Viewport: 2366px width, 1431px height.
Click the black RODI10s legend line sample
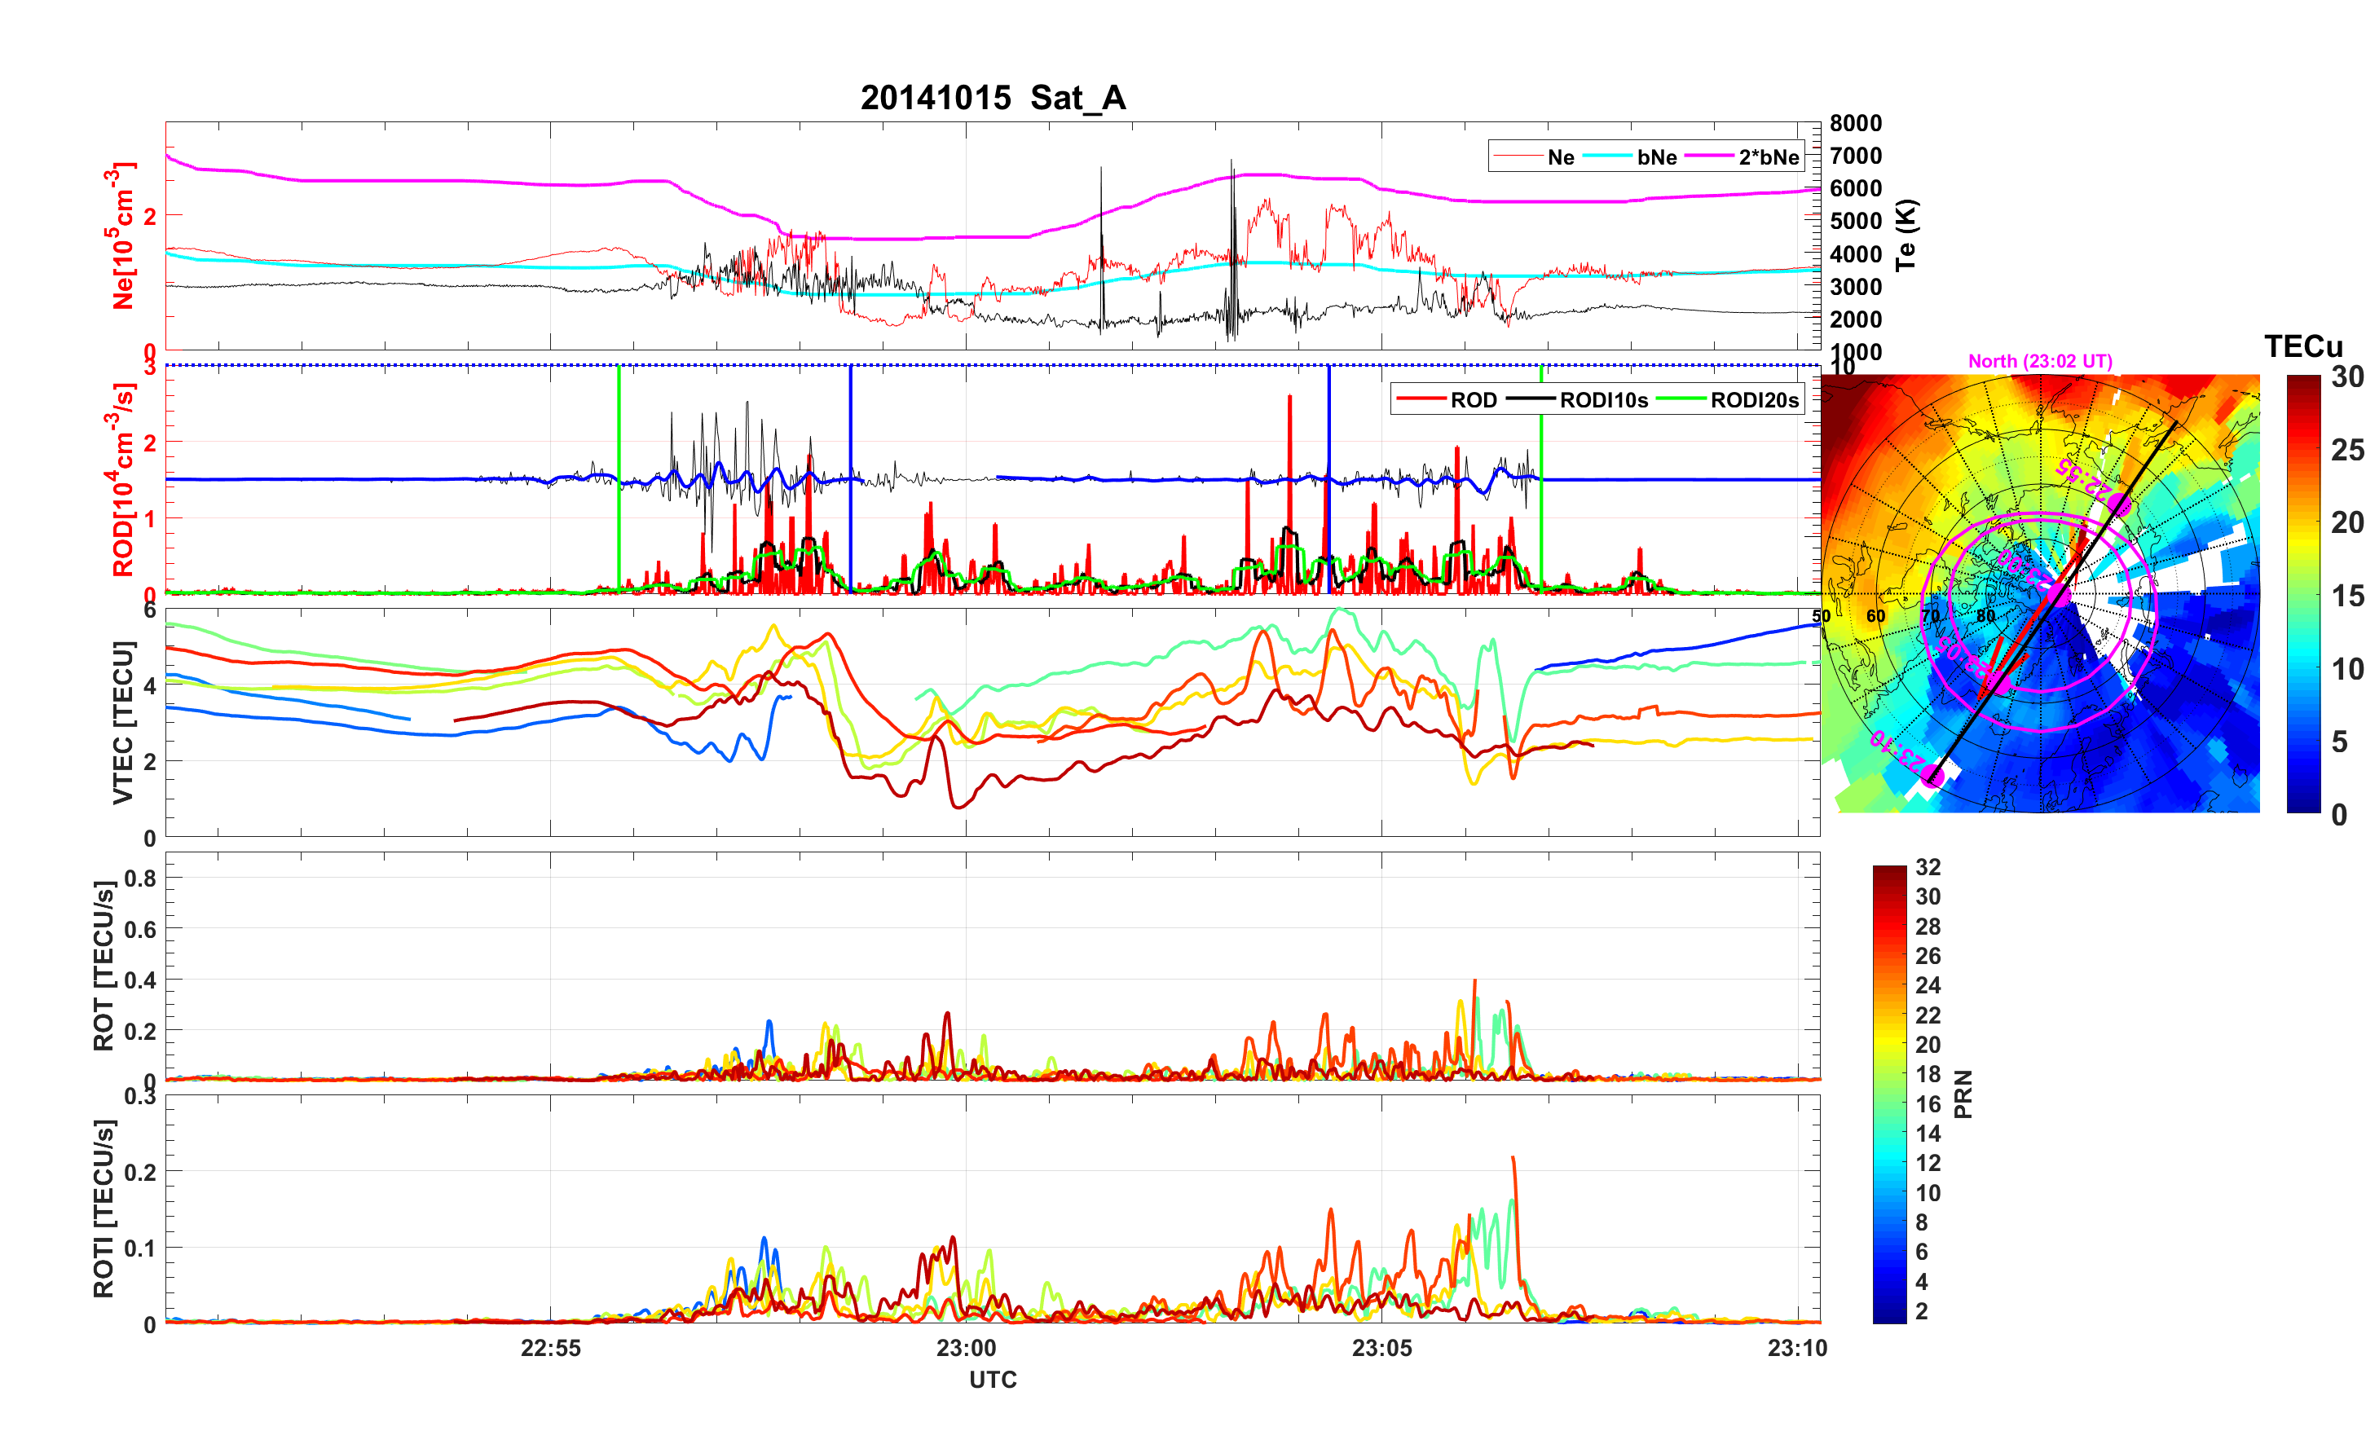pos(1531,399)
